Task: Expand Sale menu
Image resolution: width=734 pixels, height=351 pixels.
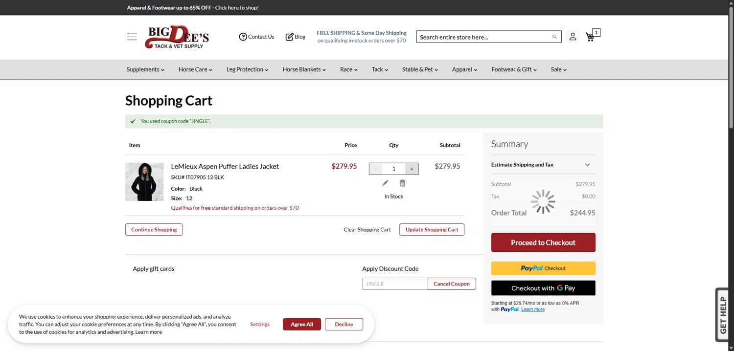Action: (558, 69)
